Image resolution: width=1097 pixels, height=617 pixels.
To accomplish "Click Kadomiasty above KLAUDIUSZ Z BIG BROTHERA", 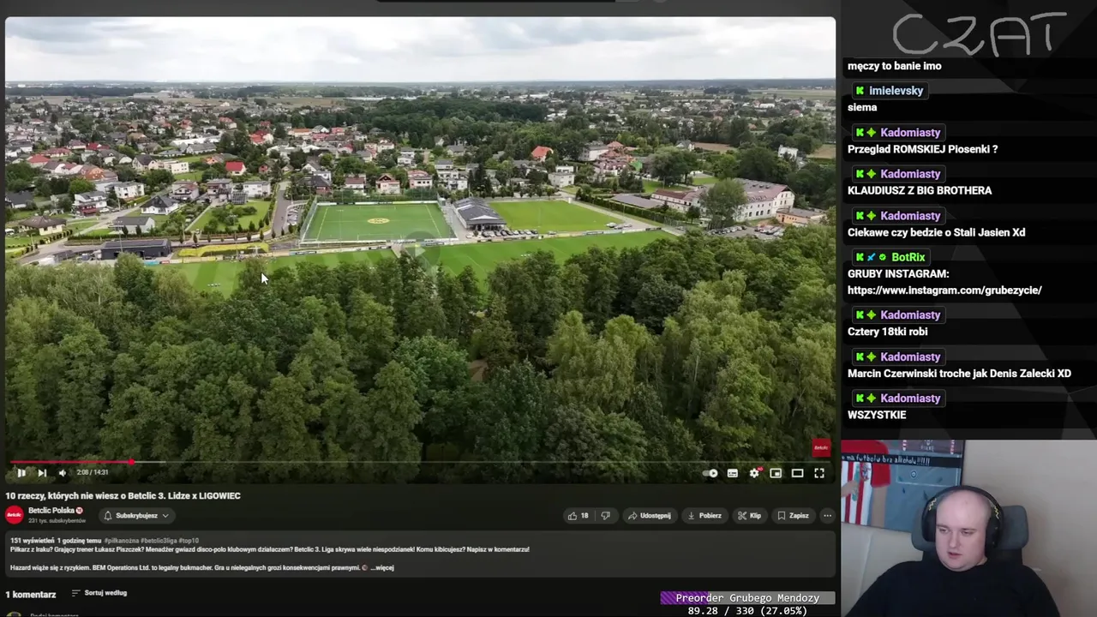I will (910, 174).
